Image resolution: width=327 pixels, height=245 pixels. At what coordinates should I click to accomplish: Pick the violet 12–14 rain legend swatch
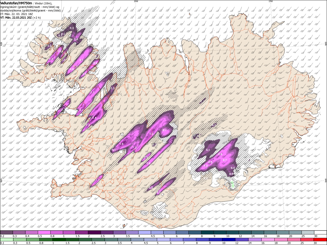[242, 239]
